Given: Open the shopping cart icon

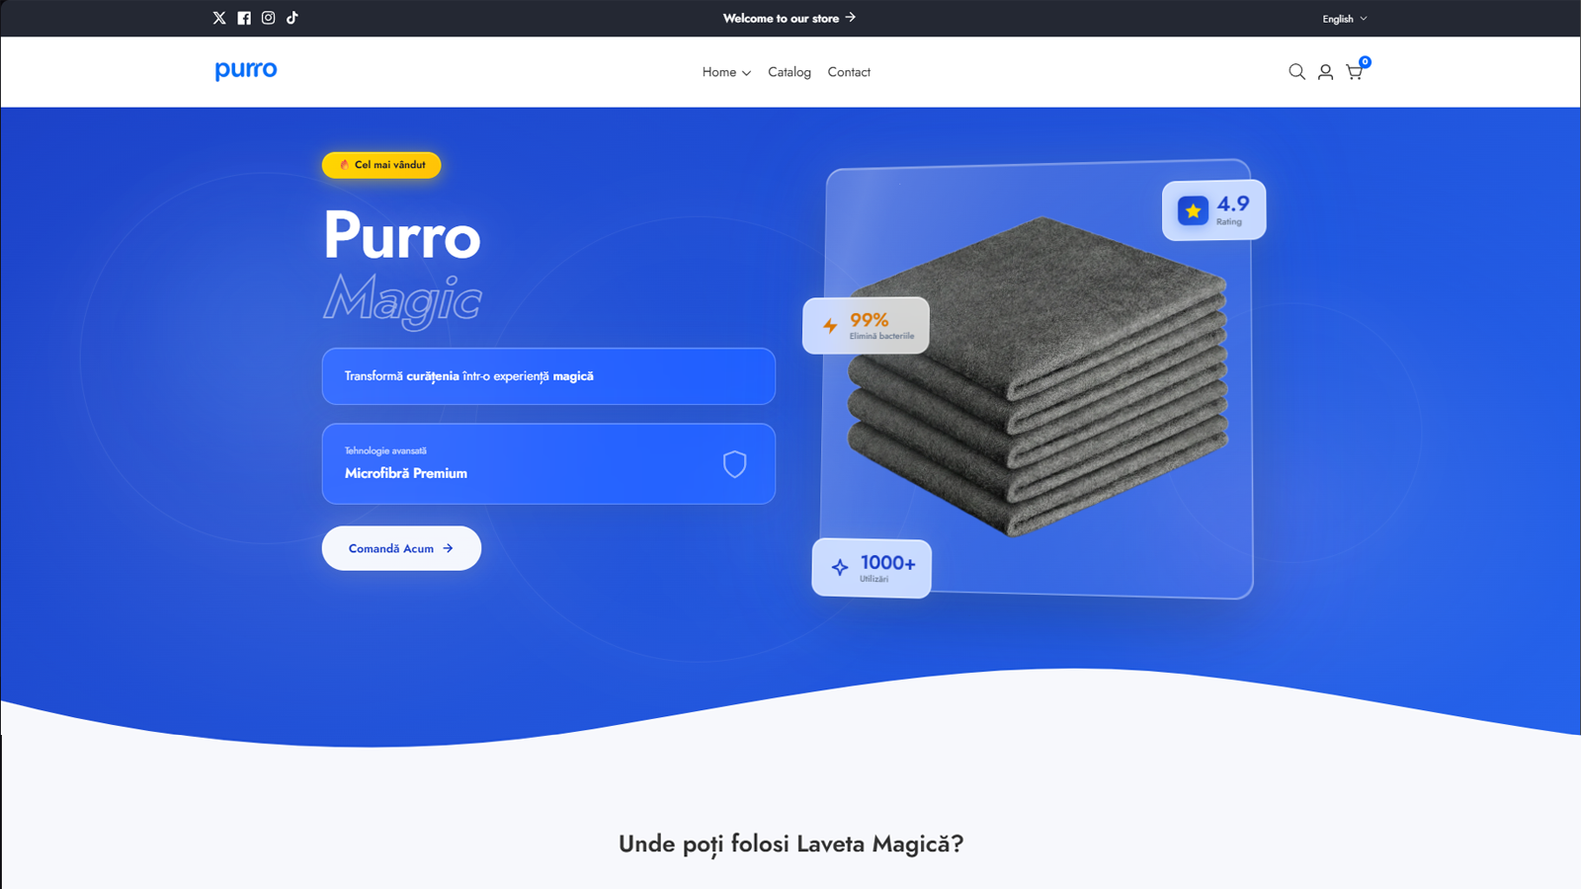Looking at the screenshot, I should (1355, 72).
